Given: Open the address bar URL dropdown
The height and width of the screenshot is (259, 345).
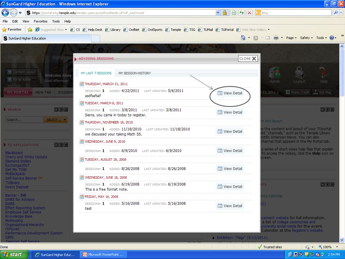Looking at the screenshot, I should coord(218,13).
